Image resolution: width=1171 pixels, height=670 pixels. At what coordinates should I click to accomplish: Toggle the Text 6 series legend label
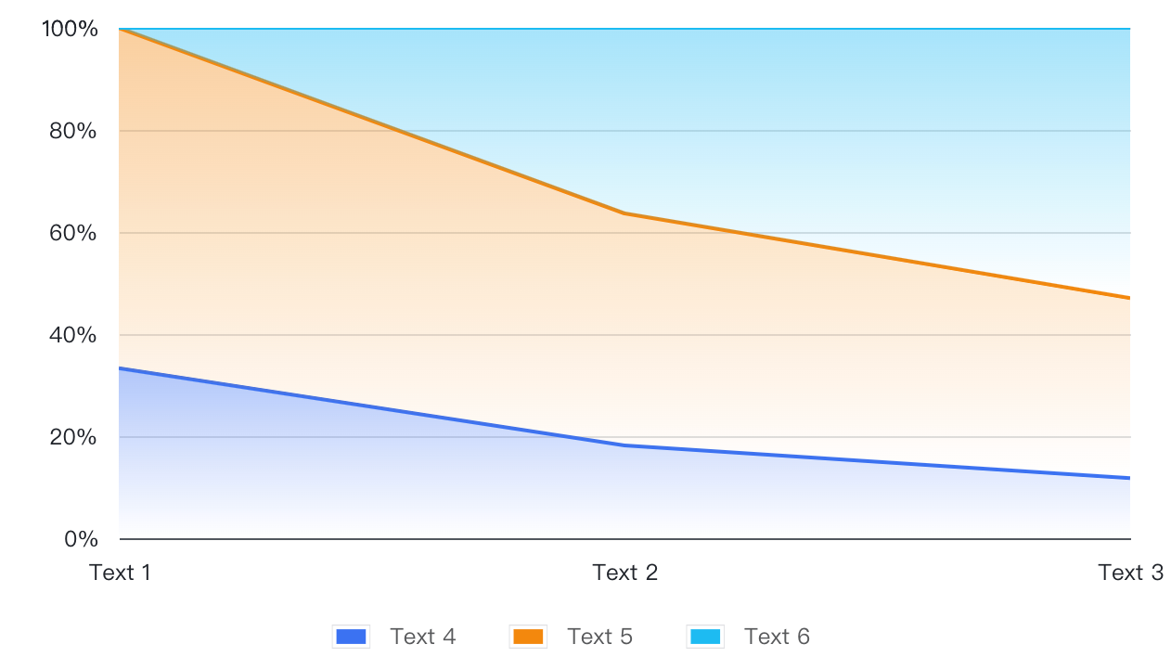coord(778,637)
